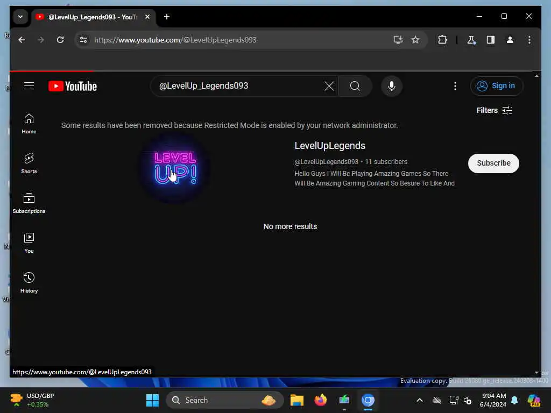Go forward in the browser
This screenshot has height=413, width=551.
pos(41,40)
